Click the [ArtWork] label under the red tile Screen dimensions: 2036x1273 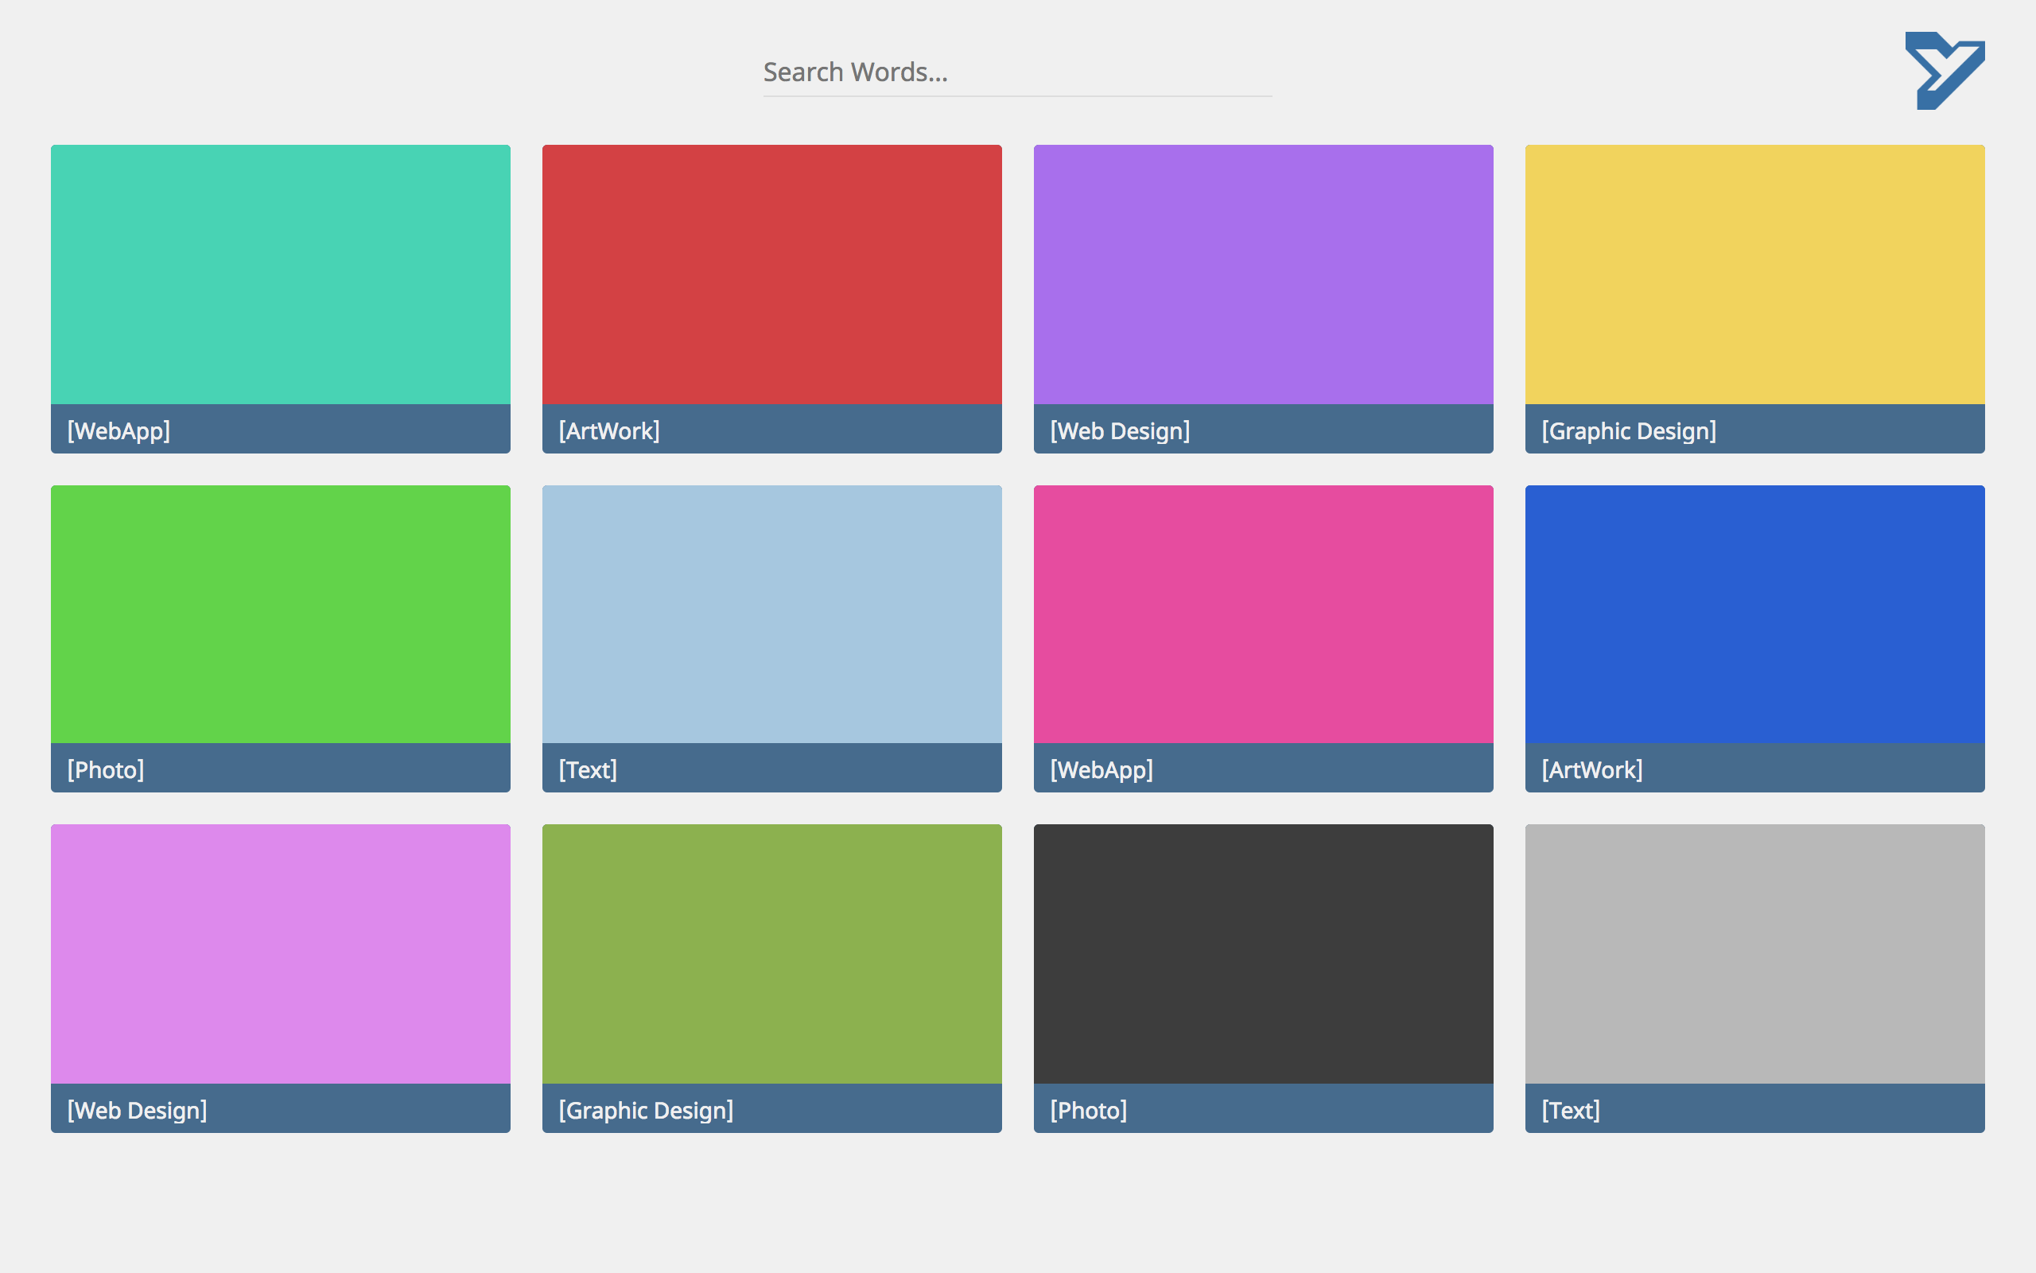[x=609, y=431]
